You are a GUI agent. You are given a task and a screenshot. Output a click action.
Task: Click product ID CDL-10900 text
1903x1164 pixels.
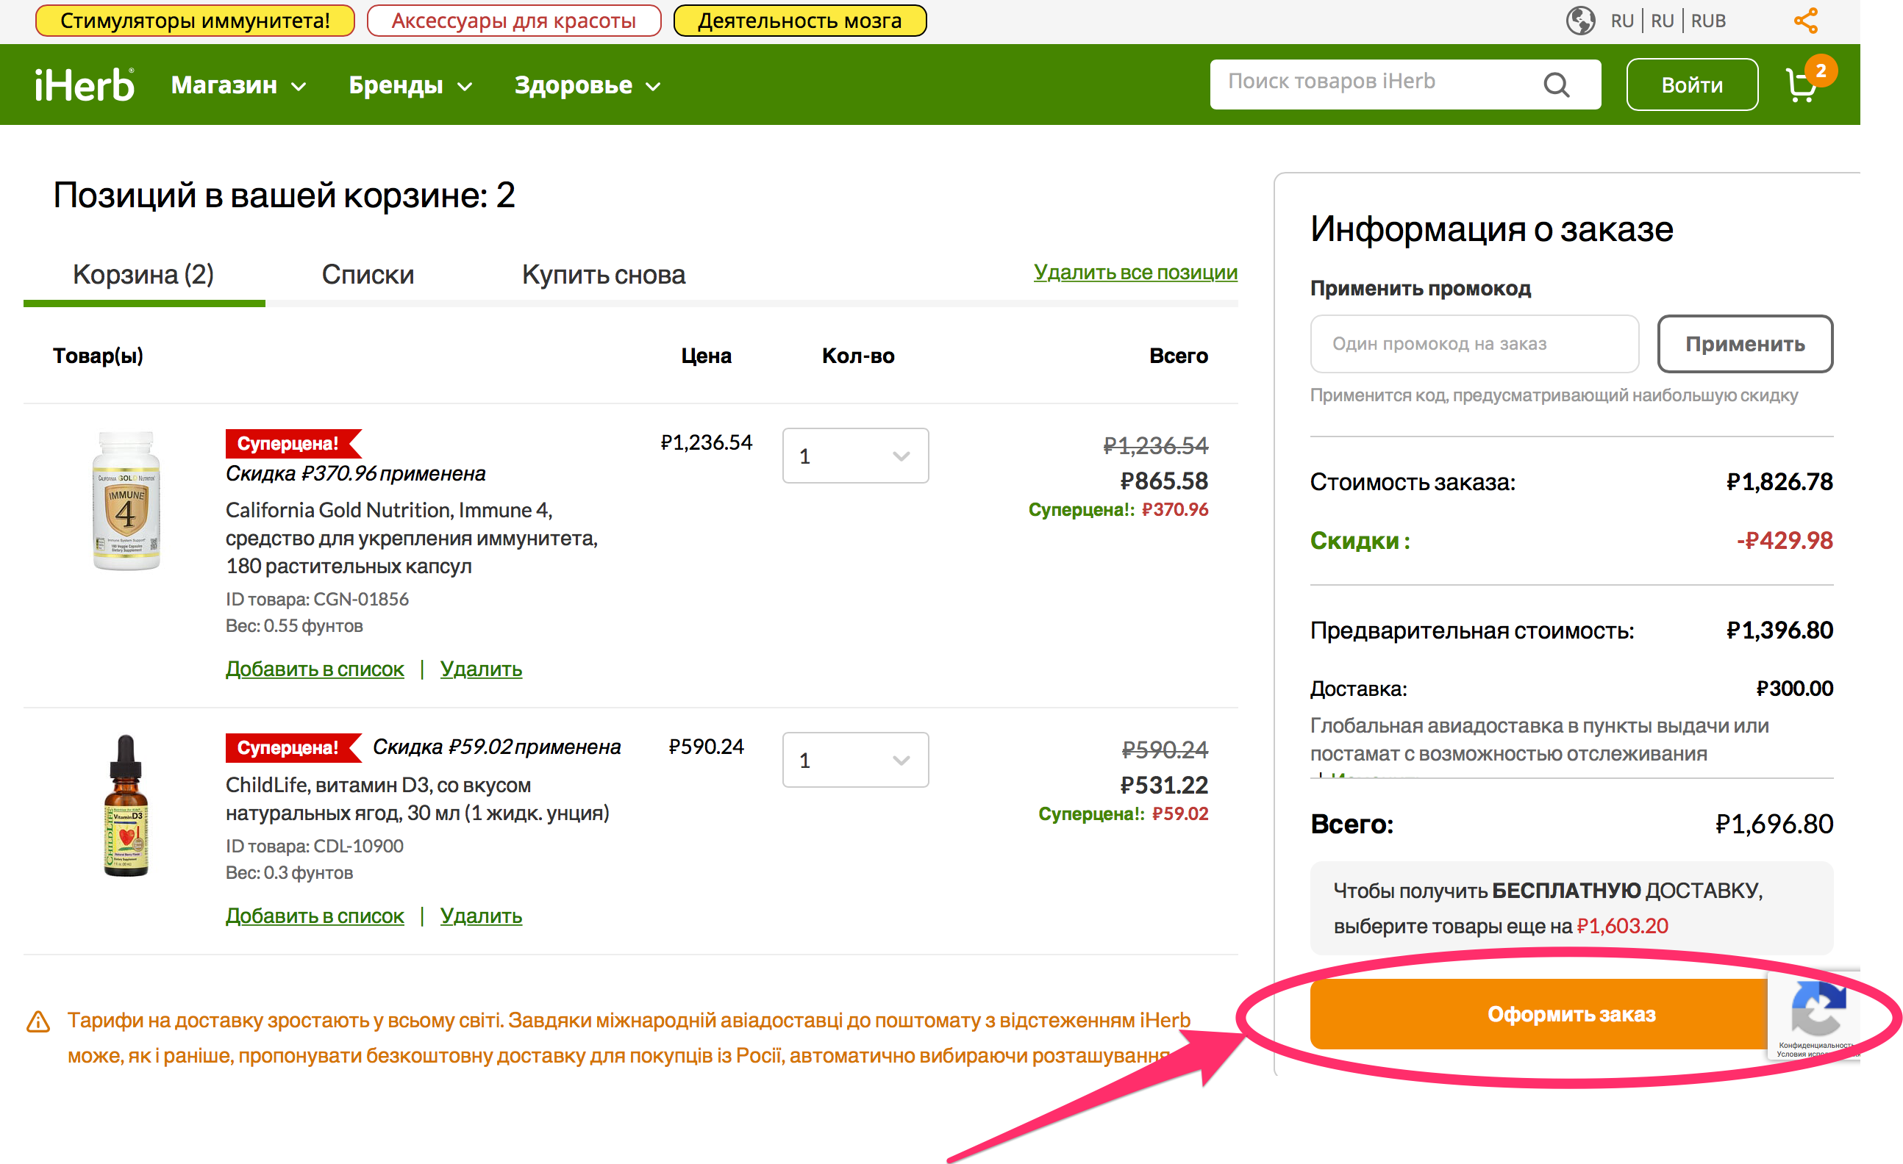(314, 847)
